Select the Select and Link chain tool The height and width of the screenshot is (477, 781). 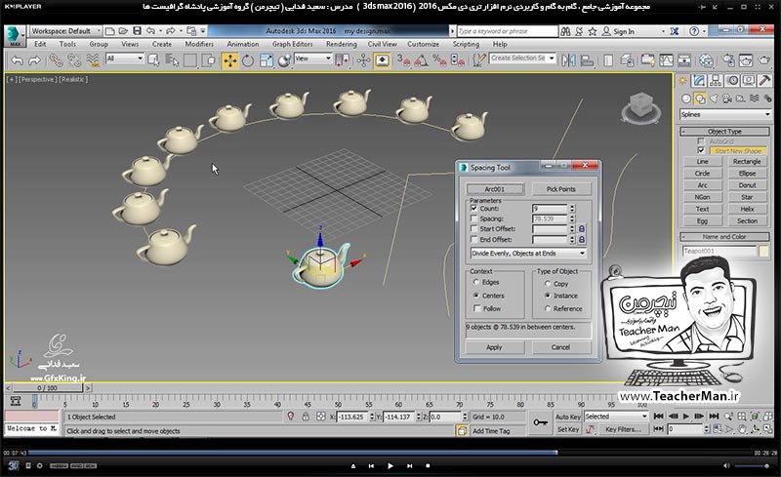coord(56,60)
